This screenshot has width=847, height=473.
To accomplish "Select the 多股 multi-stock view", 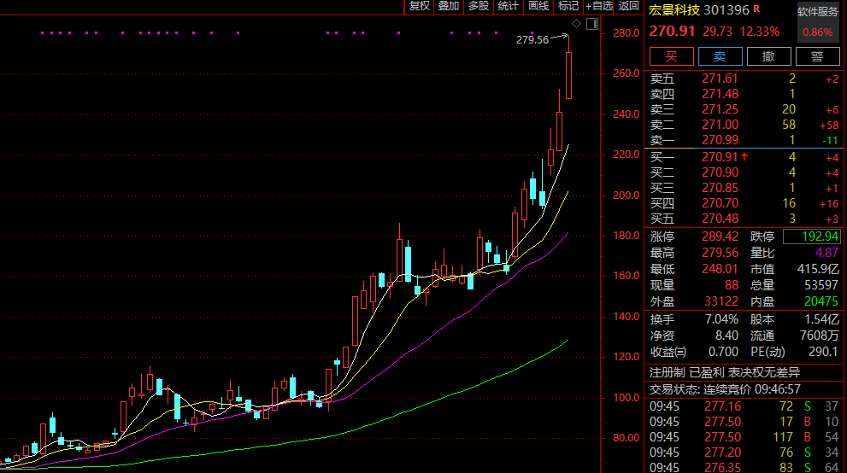I will (479, 6).
